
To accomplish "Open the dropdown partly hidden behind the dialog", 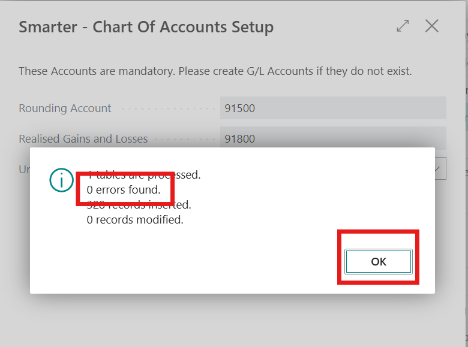I will (x=440, y=169).
